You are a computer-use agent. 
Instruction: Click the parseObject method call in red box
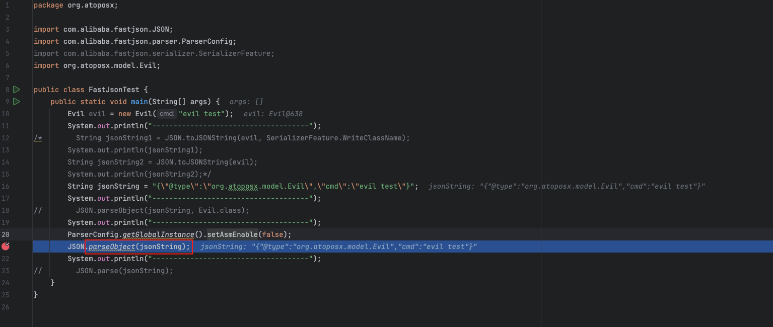tap(112, 247)
